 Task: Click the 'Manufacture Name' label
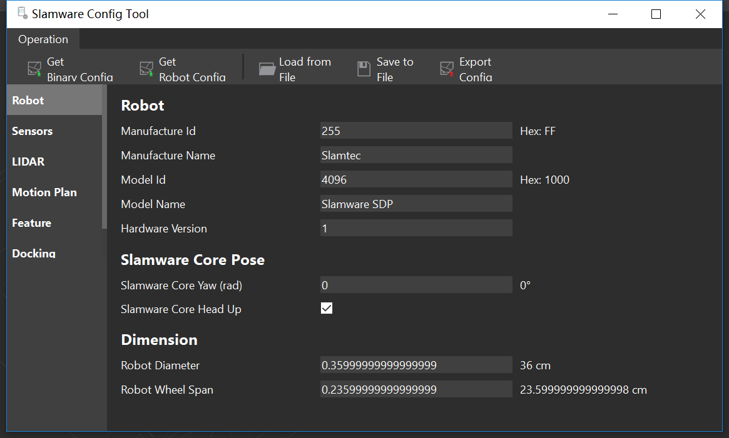[x=168, y=156]
